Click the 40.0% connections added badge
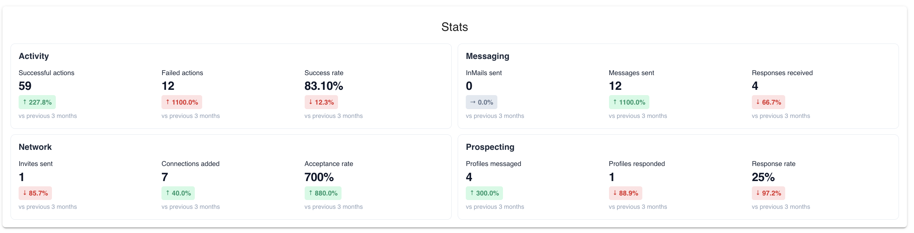Viewport: 914px width, 233px height. point(178,193)
